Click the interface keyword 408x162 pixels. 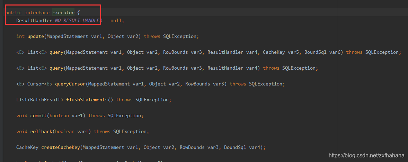pyautogui.click(x=37, y=12)
